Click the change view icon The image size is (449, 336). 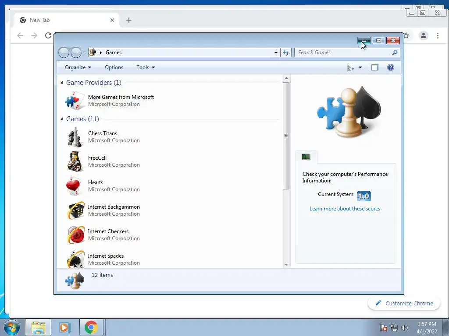[351, 67]
